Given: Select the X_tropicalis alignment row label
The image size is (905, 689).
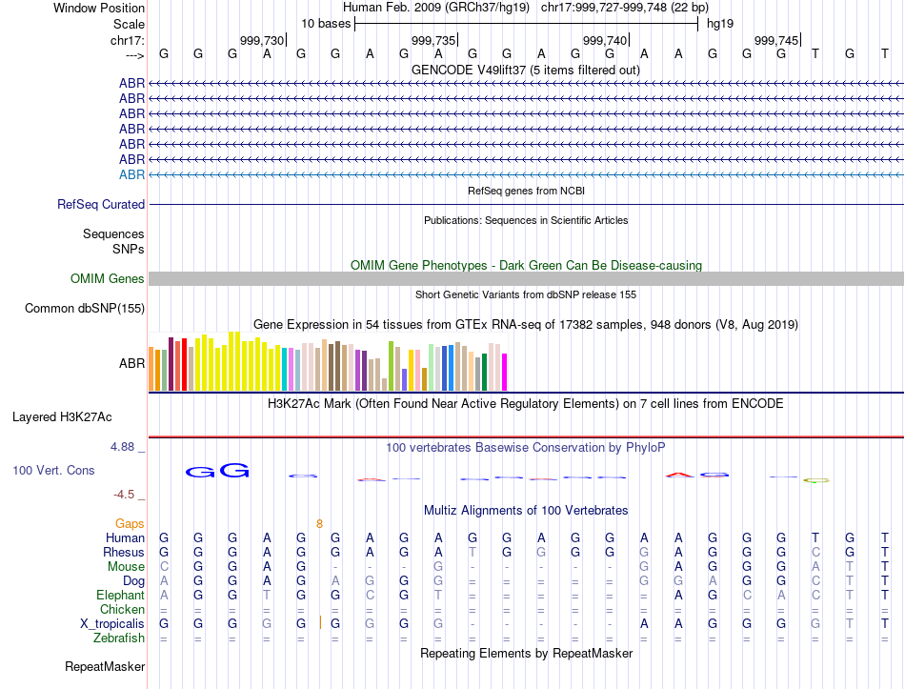Looking at the screenshot, I should [112, 624].
